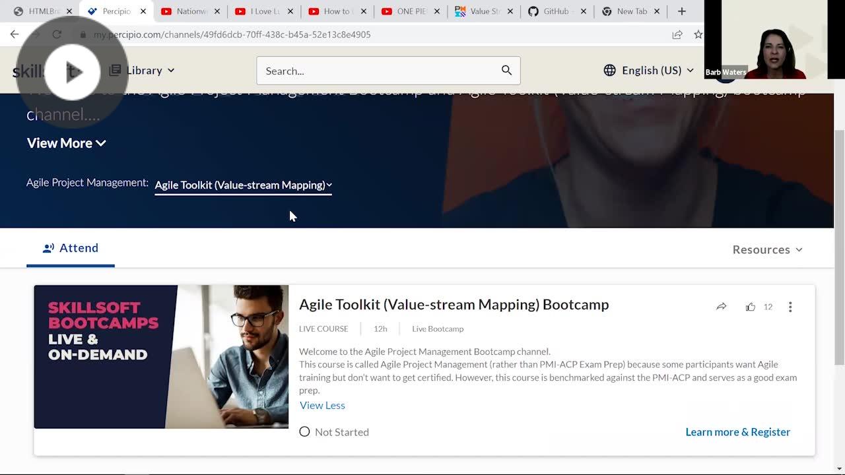Click the Library grid icon in the navigation
Viewport: 845px width, 475px height.
[x=118, y=70]
